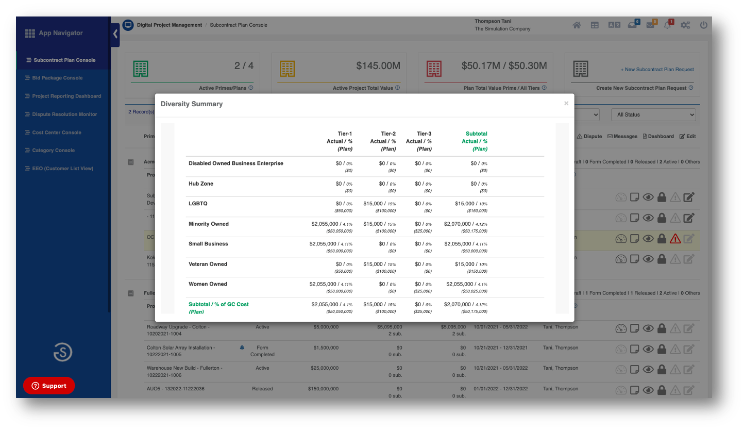Collapse the sidebar with the chevron arrow

(x=115, y=34)
